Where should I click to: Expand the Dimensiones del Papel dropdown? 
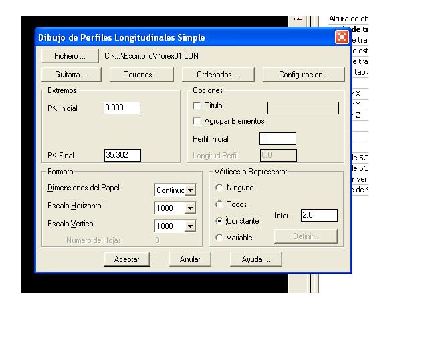(190, 190)
